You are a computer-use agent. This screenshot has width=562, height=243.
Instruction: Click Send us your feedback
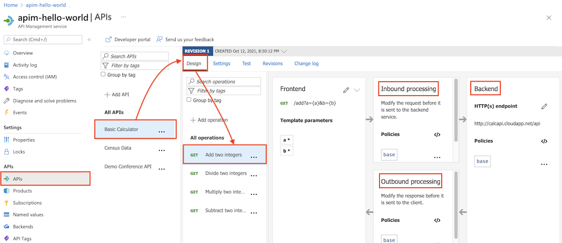(x=185, y=39)
